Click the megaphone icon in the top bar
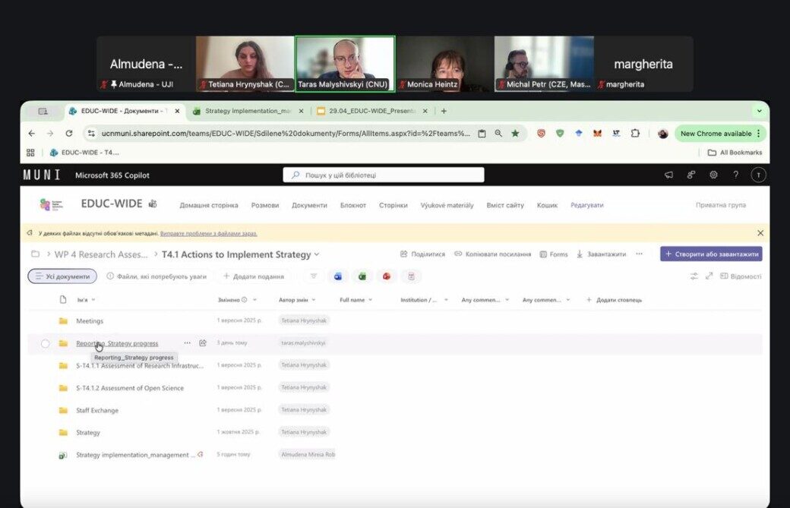790x508 pixels. click(668, 175)
